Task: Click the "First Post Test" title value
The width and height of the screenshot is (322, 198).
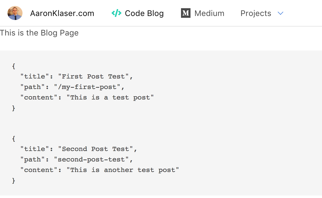Action: [x=95, y=76]
